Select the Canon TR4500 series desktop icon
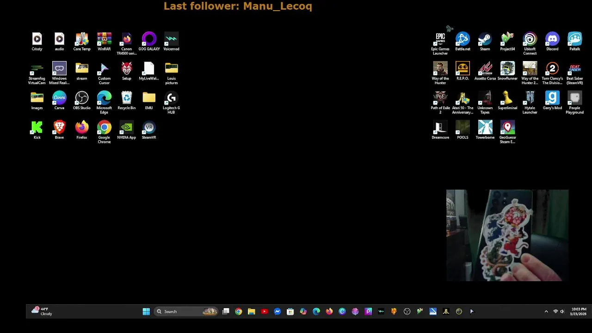592x333 pixels. [x=126, y=43]
